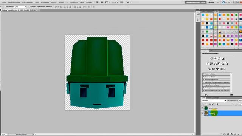The image size is (242, 136).
Task: Launch Bridge from the application bar
Action: click(97, 2)
